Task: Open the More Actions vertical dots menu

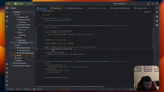Action: click(139, 4)
